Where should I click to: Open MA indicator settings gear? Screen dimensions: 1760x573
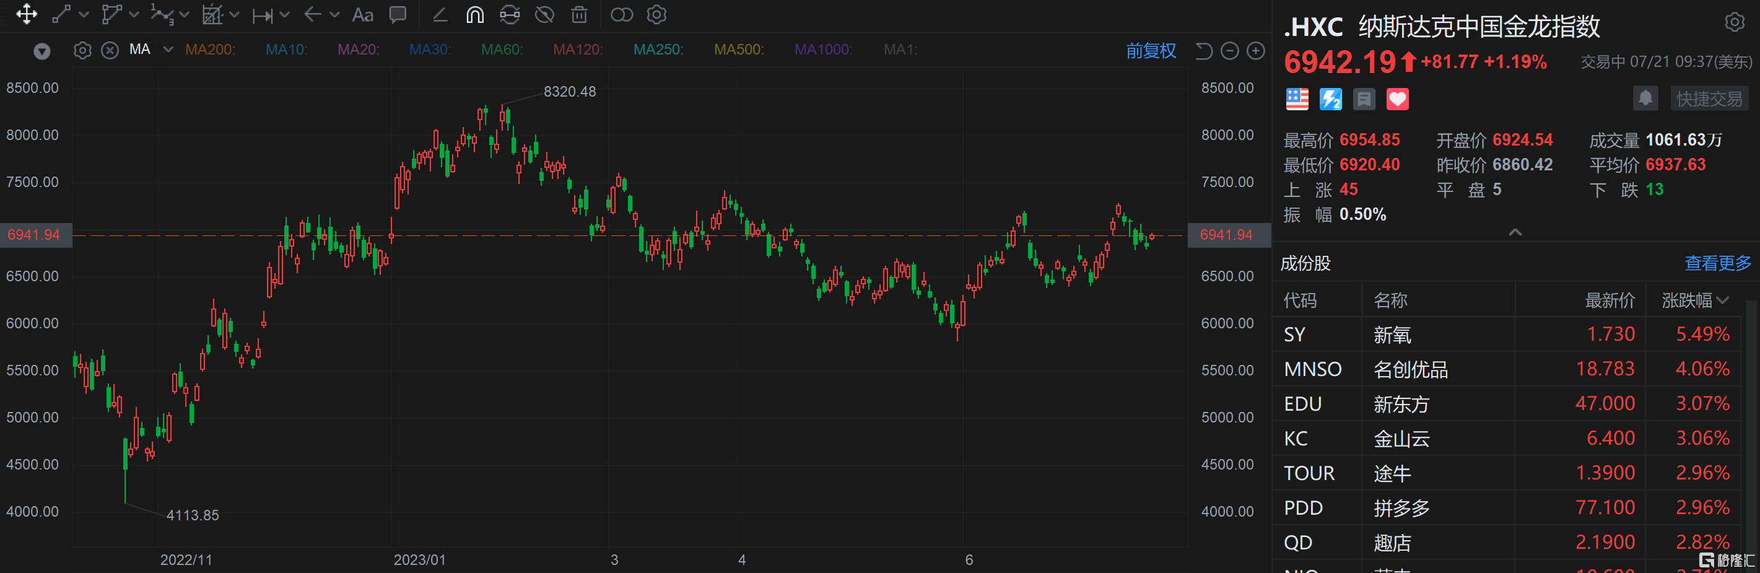pos(82,50)
